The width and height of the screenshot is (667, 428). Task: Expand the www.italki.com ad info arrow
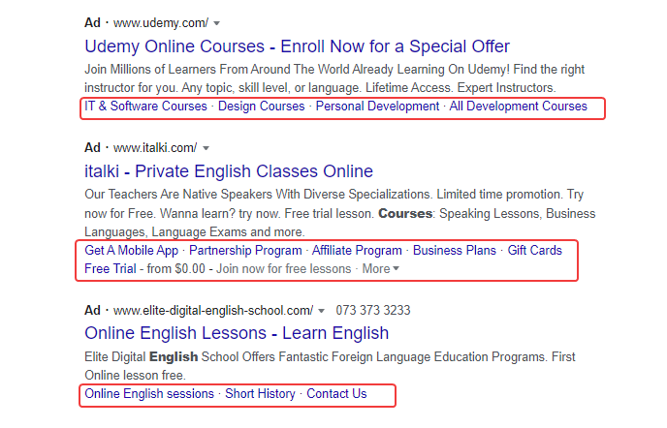(206, 148)
